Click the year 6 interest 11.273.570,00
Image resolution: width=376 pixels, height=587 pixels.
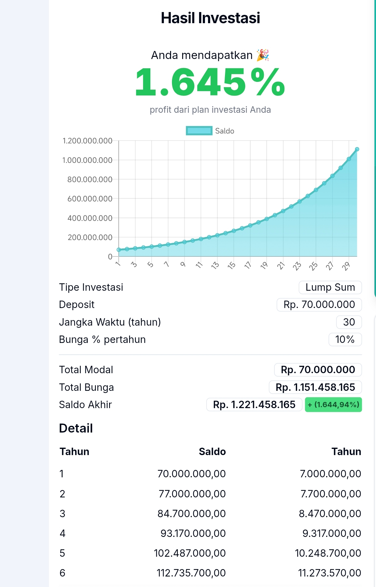coord(329,573)
